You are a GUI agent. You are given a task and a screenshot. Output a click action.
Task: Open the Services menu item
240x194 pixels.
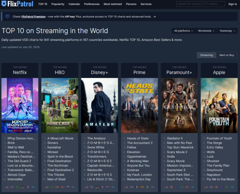tap(146, 4)
